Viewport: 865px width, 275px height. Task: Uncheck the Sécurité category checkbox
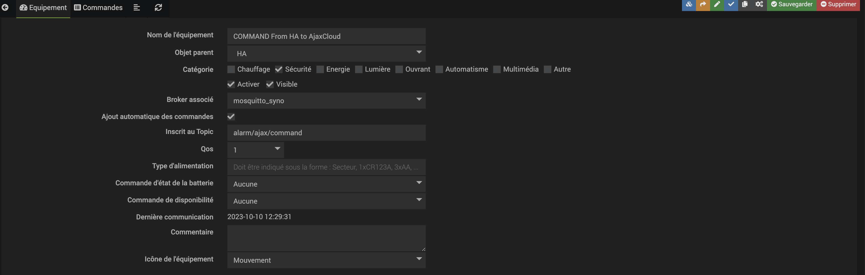(279, 69)
